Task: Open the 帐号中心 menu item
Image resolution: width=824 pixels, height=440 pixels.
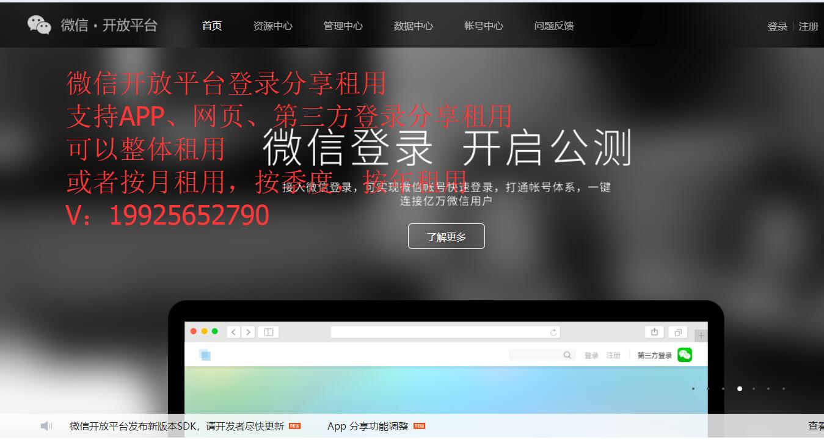Action: (483, 26)
